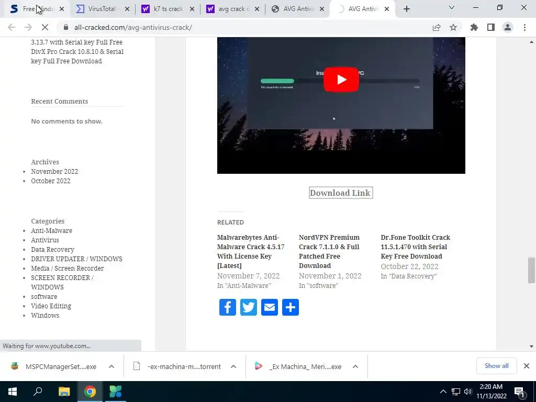
Task: Open Video Editing category
Action: pos(51,306)
